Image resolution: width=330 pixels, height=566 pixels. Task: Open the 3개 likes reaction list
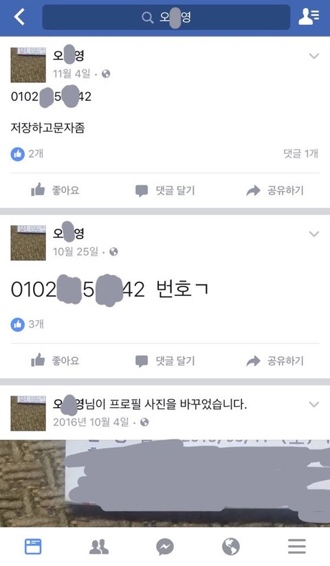tap(27, 324)
